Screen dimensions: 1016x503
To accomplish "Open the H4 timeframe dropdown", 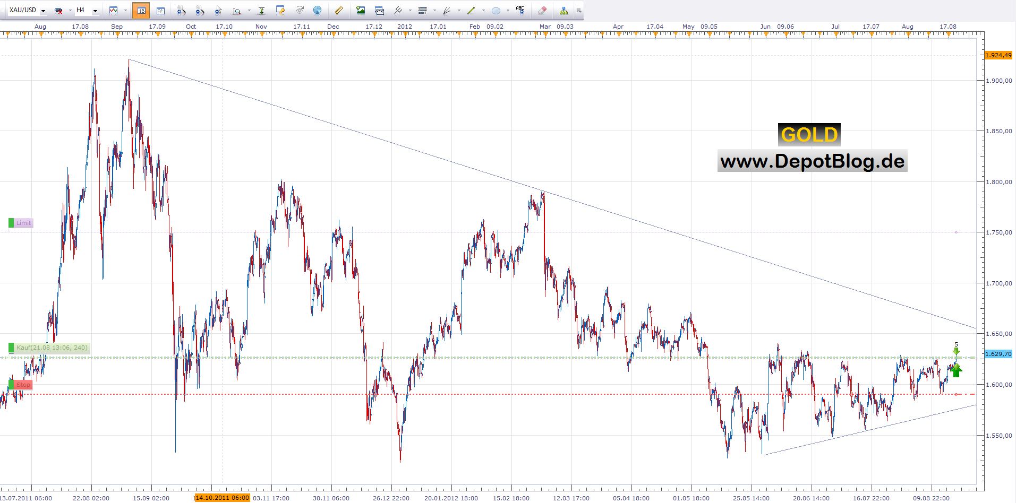I will (x=95, y=11).
